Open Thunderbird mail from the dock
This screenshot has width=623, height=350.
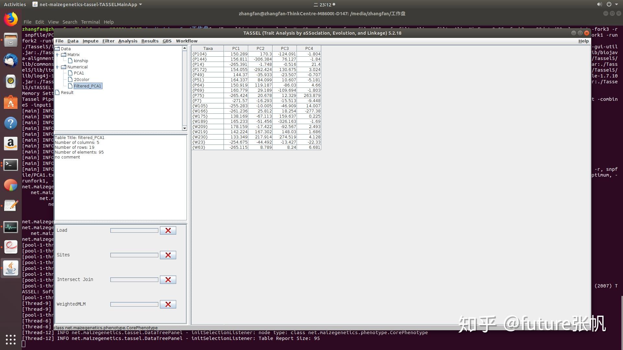(11, 61)
